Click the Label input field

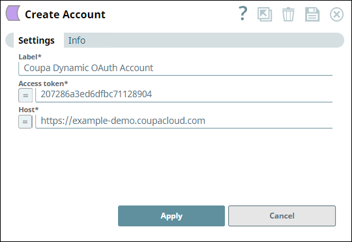[x=175, y=68]
